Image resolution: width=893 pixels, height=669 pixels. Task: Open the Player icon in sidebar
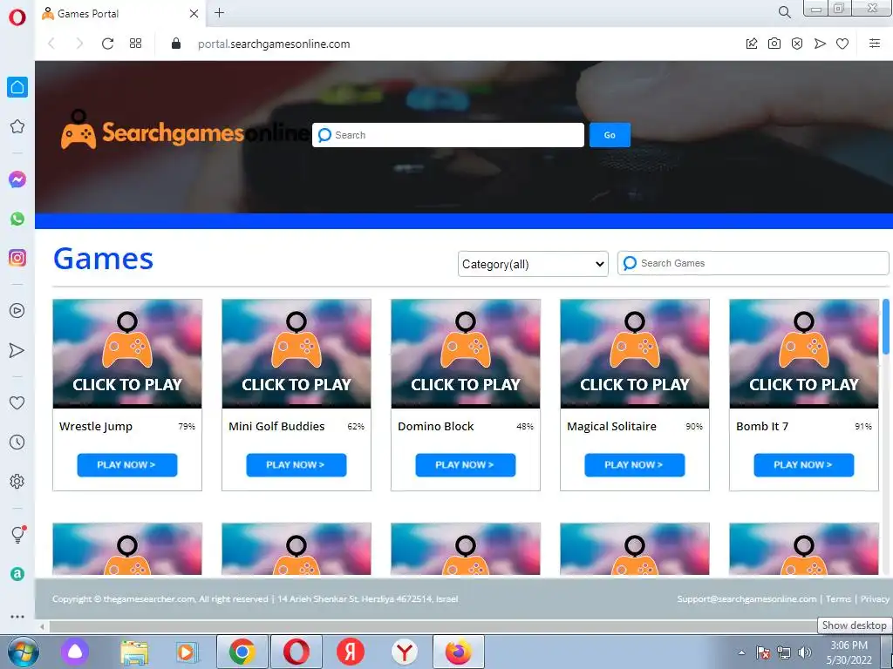17,311
